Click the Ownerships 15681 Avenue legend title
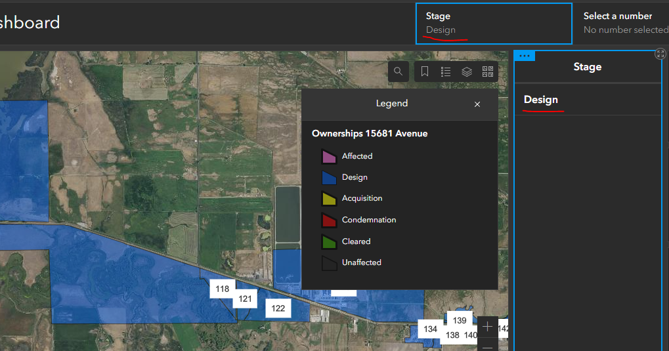This screenshot has height=351, width=669. [370, 133]
